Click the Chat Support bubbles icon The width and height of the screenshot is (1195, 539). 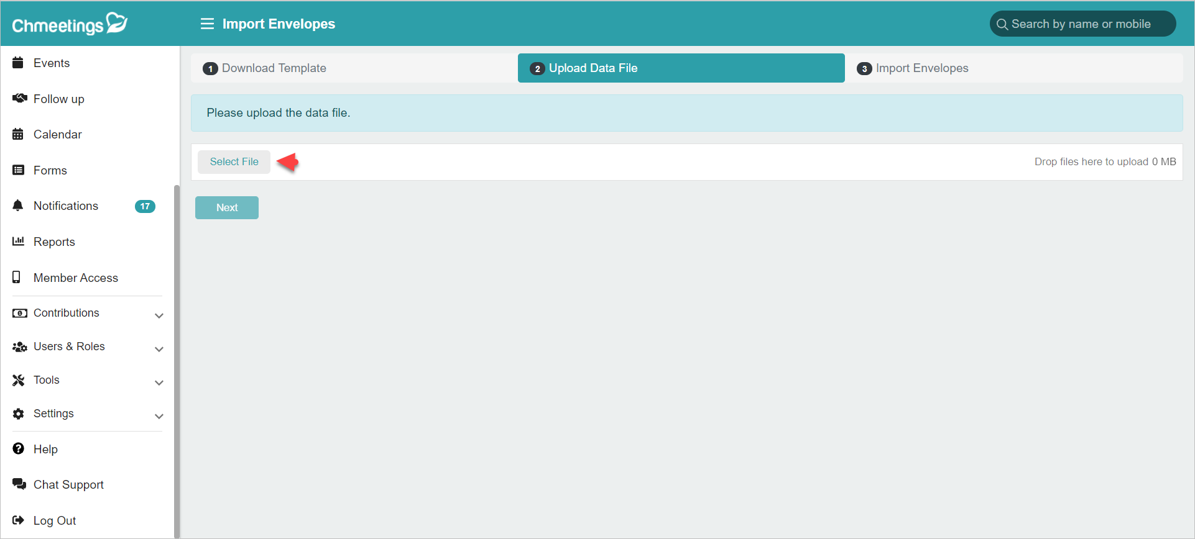point(19,484)
